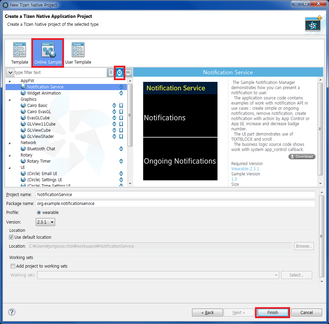Image resolution: width=329 pixels, height=324 pixels.
Task: Filter samples by wearable watch icon
Action: click(x=119, y=73)
